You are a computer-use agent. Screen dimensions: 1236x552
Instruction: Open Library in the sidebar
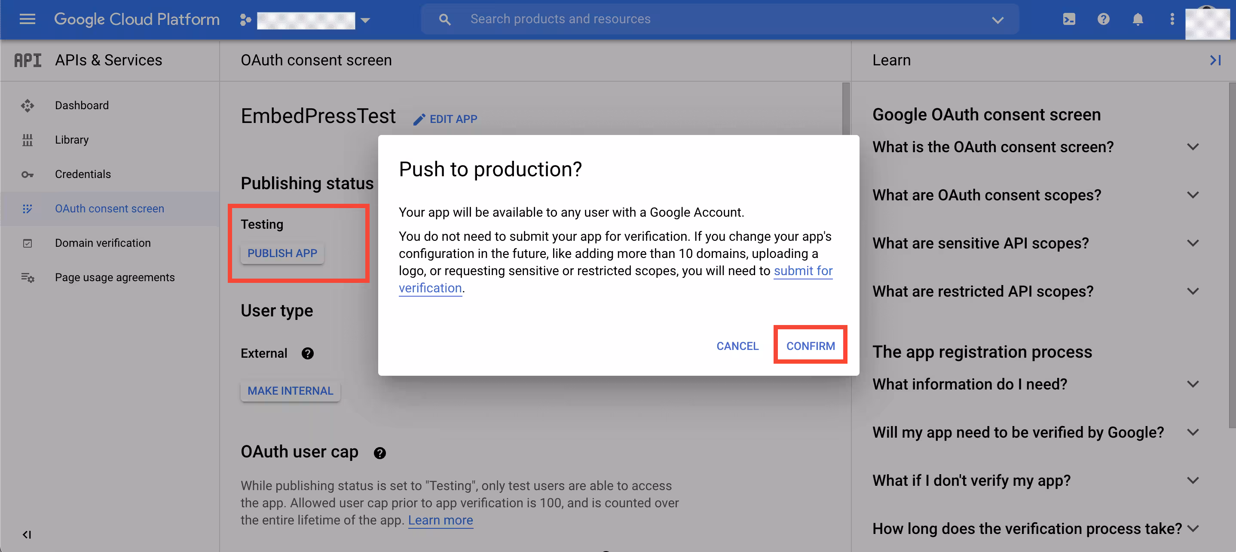[x=110, y=140]
